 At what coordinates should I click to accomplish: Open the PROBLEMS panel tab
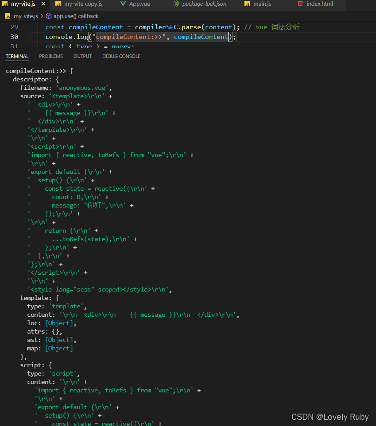coord(51,56)
